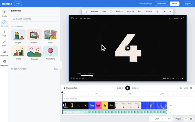Viewport: 195px width, 122px height.
Task: Open the feedback envelope icon
Action: pyautogui.click(x=191, y=119)
